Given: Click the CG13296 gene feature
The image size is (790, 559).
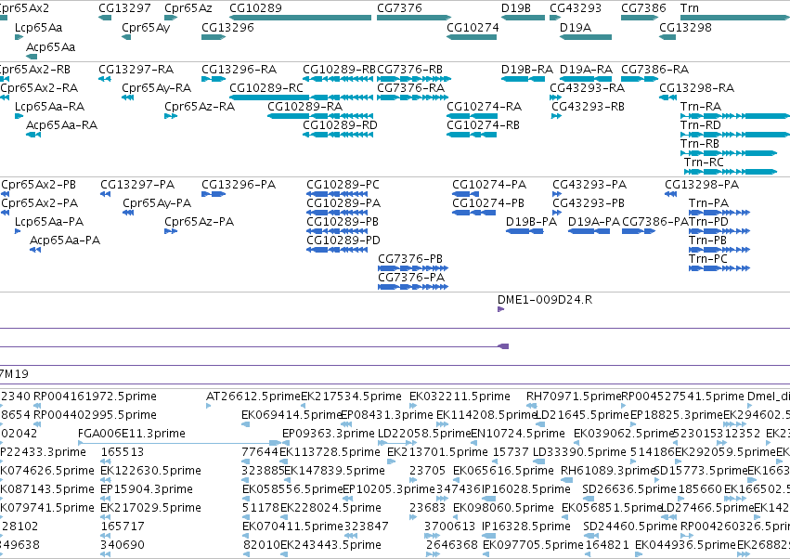Looking at the screenshot, I should click(x=214, y=37).
